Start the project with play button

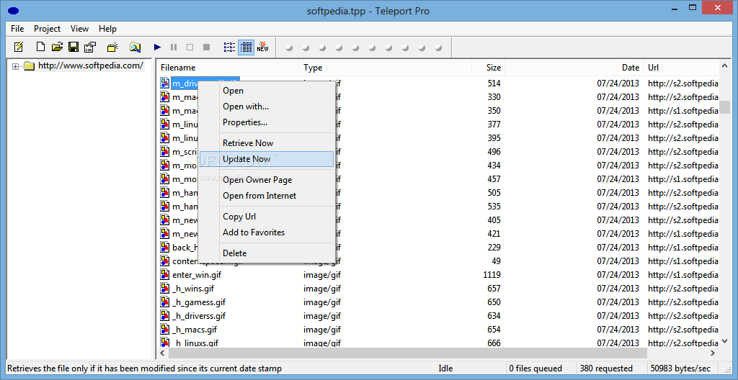(x=158, y=47)
